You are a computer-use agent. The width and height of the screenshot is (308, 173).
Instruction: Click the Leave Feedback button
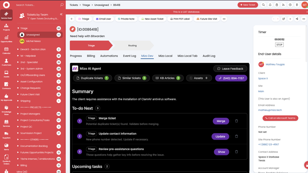tap(230, 69)
